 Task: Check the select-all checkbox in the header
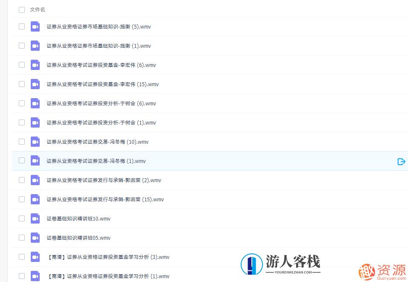click(22, 9)
